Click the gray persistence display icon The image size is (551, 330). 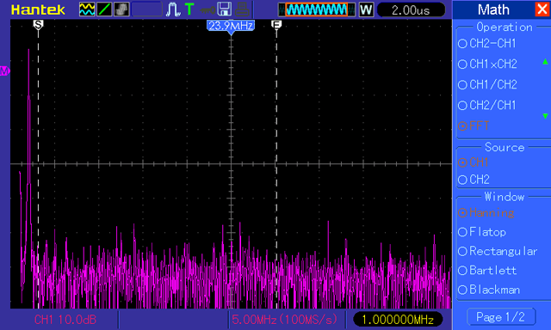pyautogui.click(x=121, y=9)
